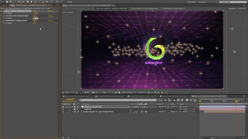Click the current time indicator on the timeline
Viewport: 248px width, 139px height.
point(236,101)
